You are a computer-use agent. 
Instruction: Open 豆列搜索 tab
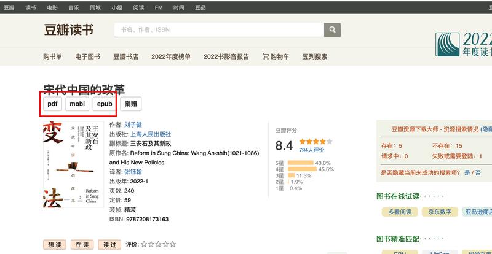(315, 56)
